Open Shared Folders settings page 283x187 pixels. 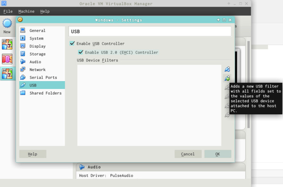pyautogui.click(x=42, y=93)
